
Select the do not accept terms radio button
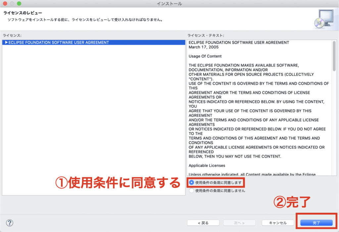(x=191, y=191)
